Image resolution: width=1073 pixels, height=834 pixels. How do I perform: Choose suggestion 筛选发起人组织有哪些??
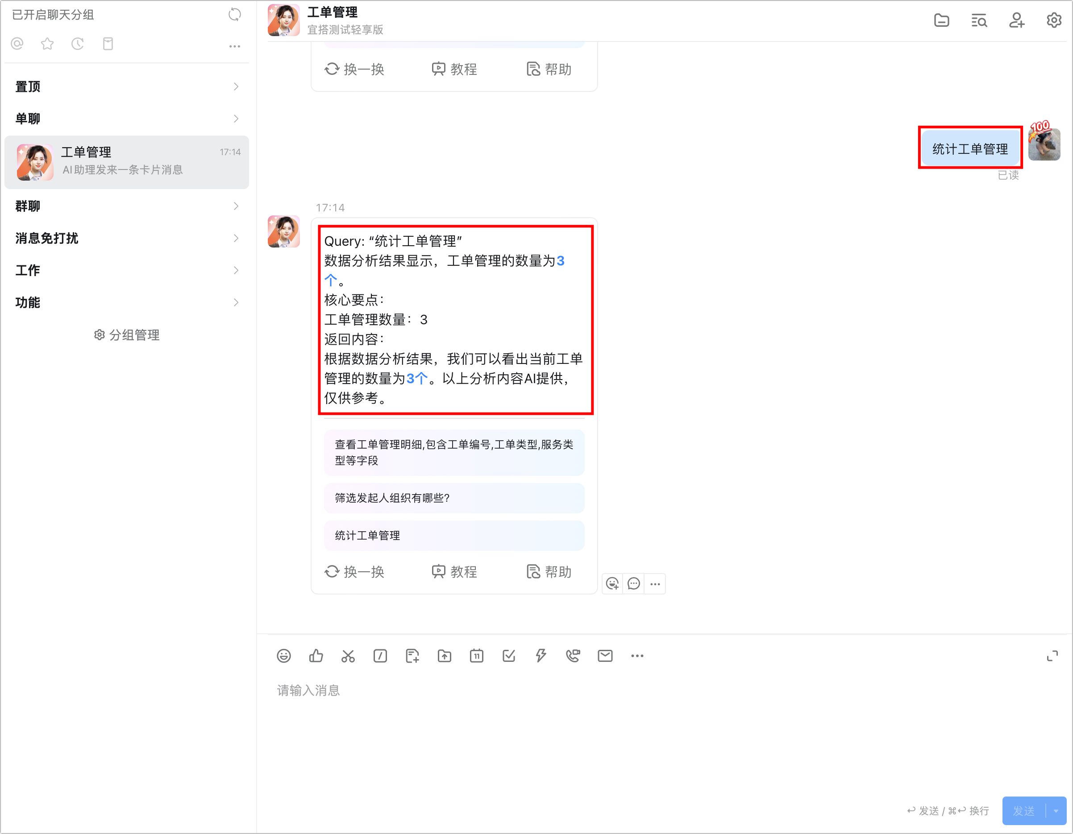(454, 498)
